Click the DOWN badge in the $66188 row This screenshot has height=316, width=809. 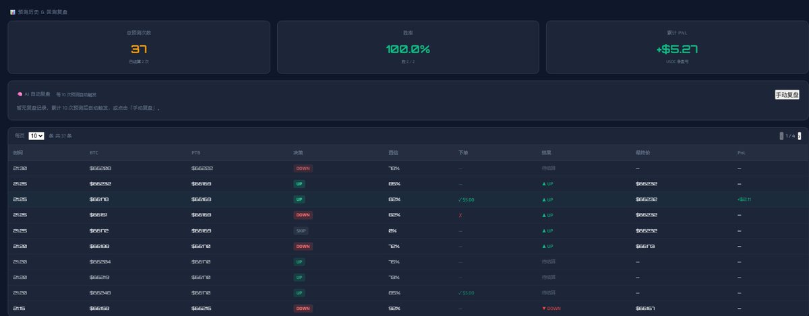[x=303, y=246]
